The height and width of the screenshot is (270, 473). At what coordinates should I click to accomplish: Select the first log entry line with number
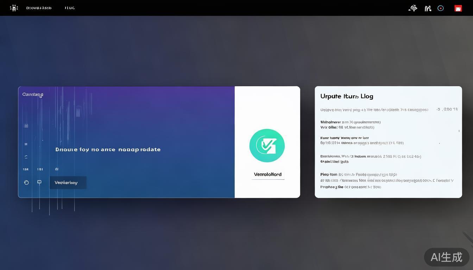[389, 110]
